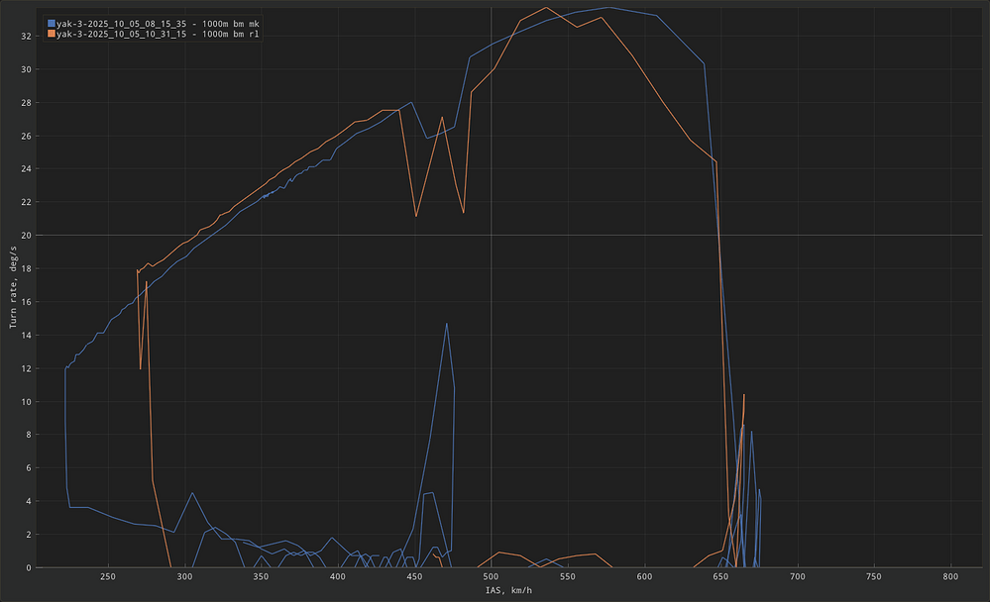990x602 pixels.
Task: Click the 'IAS, km/h' axis title
Action: (506, 590)
